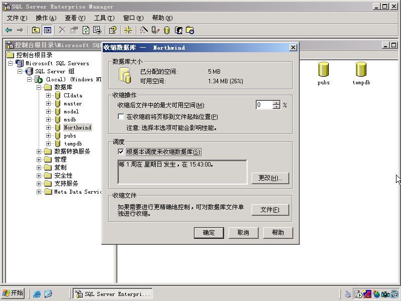This screenshot has width=401, height=301.
Task: Click the 取消 button
Action: (243, 233)
